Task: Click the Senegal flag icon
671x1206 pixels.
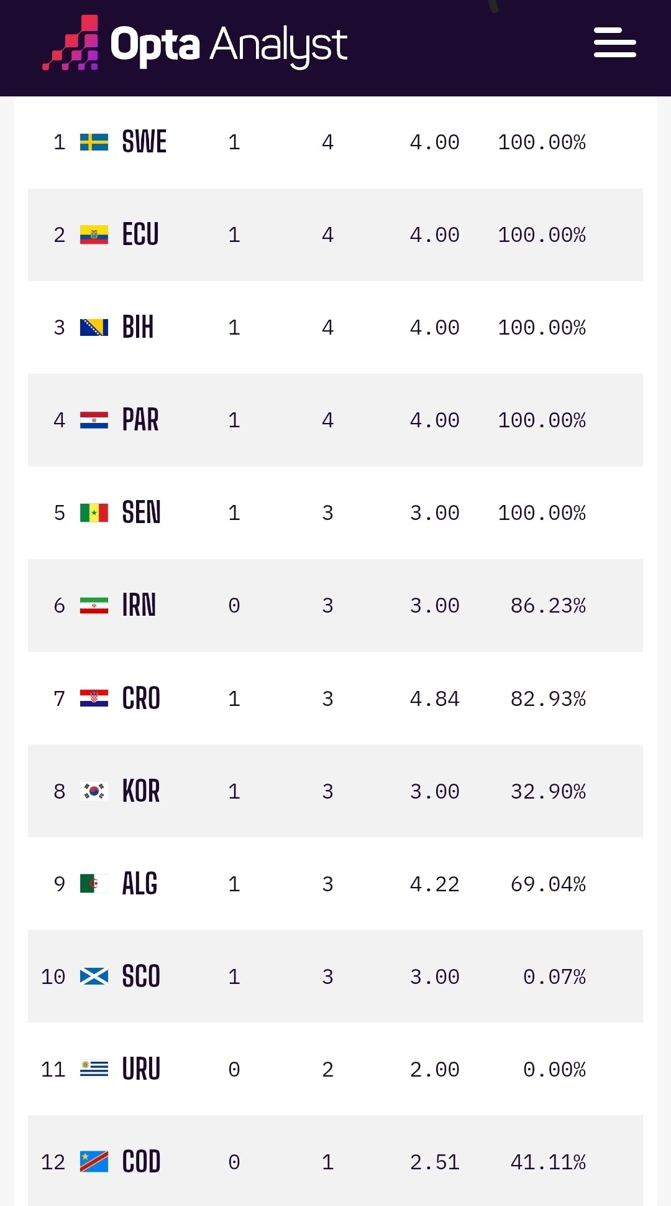Action: click(94, 513)
